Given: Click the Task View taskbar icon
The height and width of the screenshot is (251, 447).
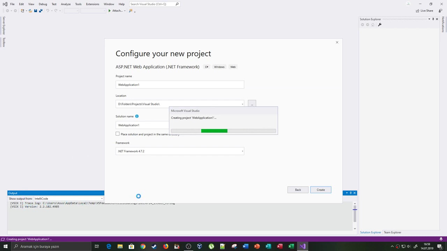Looking at the screenshot, I should (97, 246).
